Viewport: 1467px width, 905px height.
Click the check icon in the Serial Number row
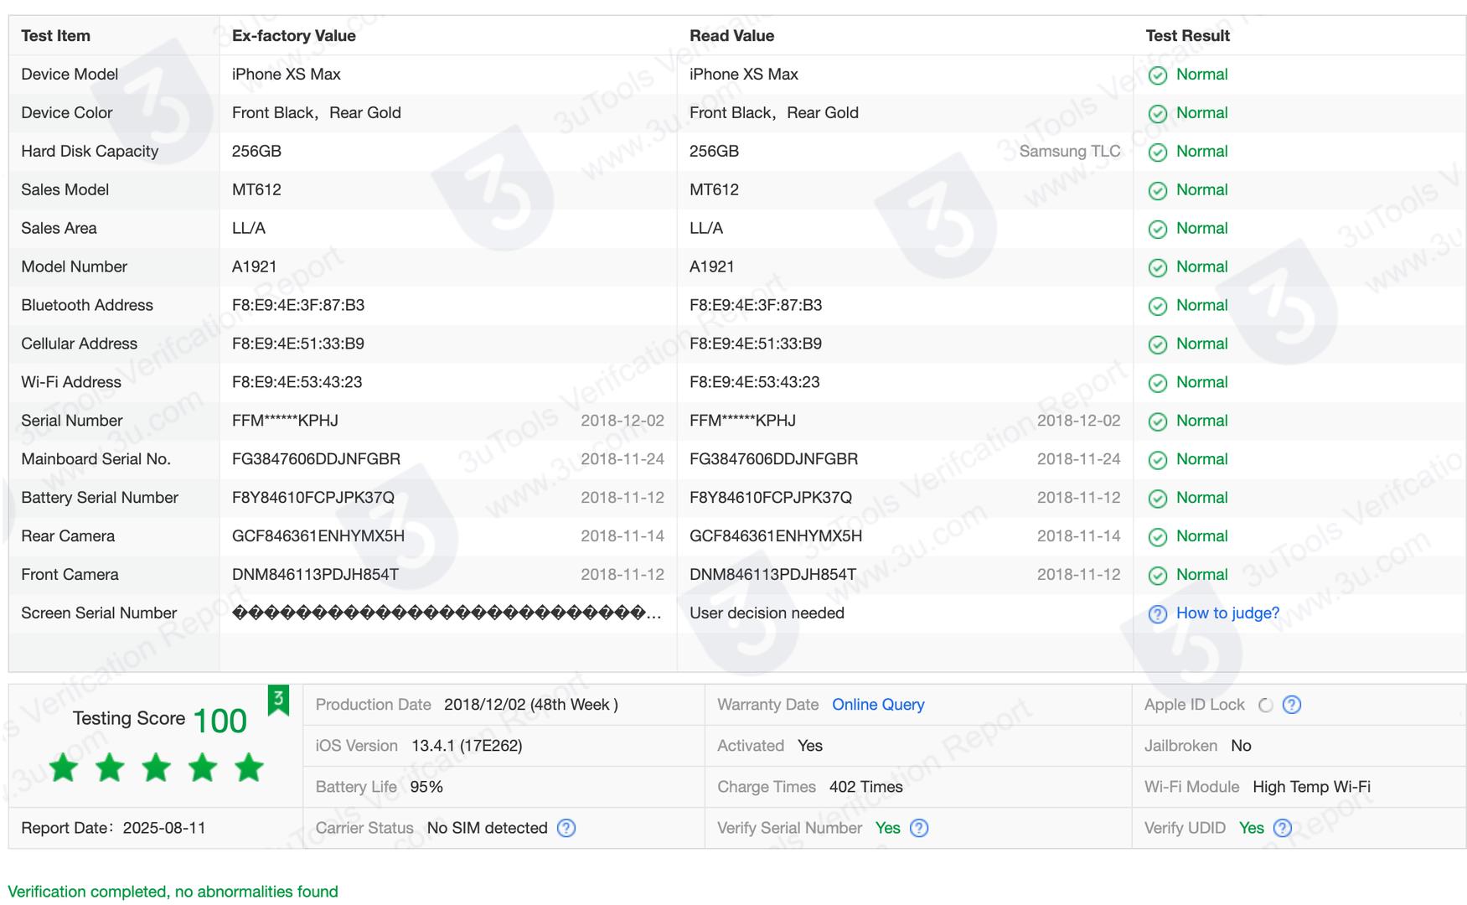click(x=1157, y=422)
